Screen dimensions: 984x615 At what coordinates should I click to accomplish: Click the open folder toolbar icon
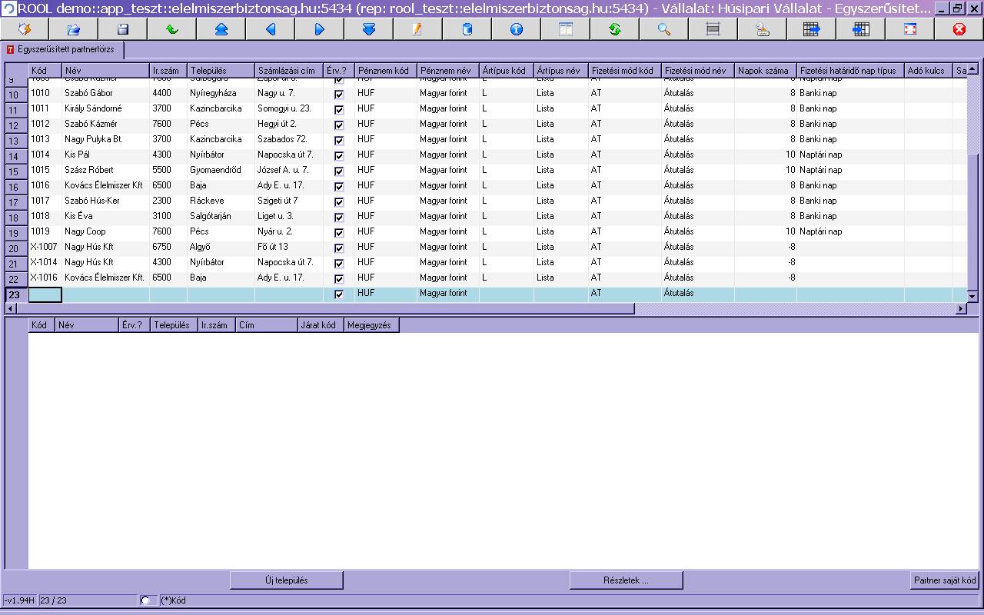click(x=74, y=29)
